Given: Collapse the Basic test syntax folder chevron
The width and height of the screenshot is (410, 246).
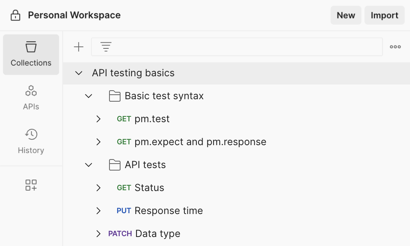Looking at the screenshot, I should click(x=89, y=96).
